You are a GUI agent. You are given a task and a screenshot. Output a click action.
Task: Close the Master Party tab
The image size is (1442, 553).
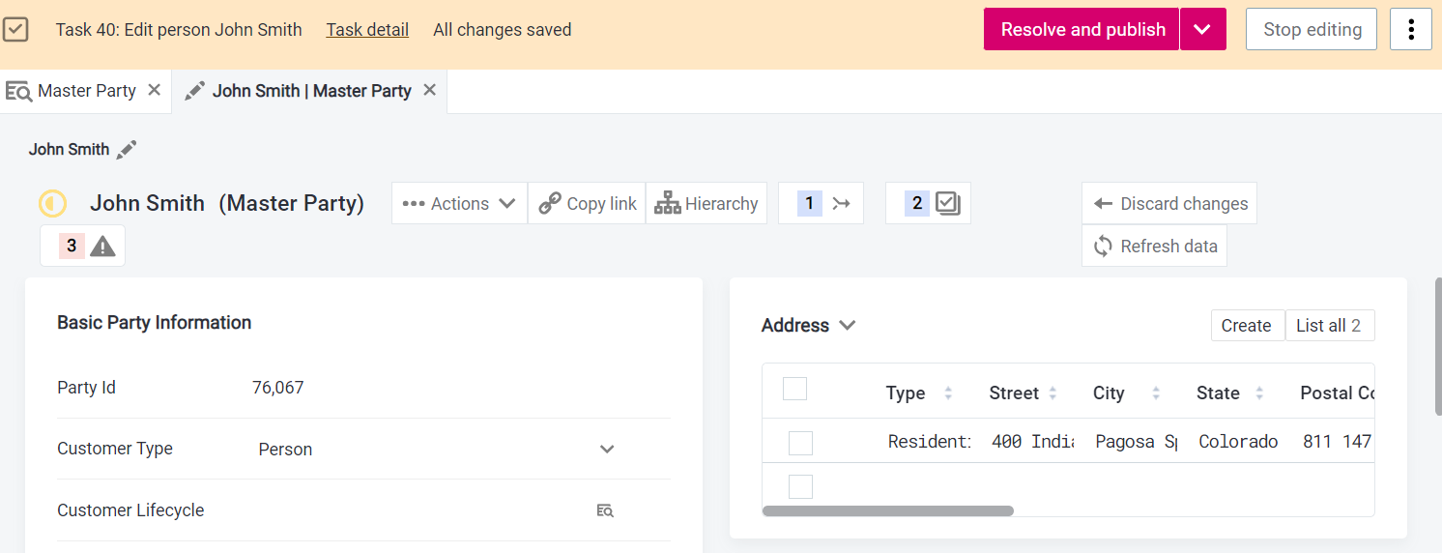(x=154, y=90)
